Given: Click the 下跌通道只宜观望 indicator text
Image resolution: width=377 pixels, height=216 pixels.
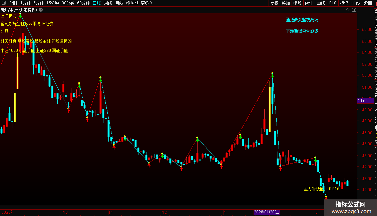Looking at the screenshot, I should point(302,31).
